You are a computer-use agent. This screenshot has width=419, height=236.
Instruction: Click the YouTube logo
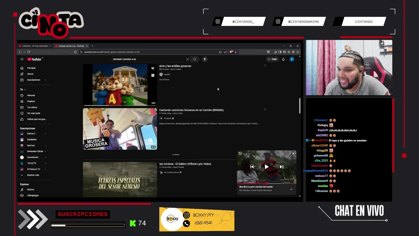tap(35, 59)
